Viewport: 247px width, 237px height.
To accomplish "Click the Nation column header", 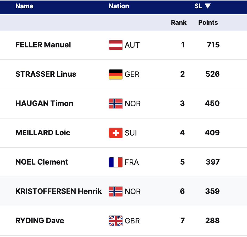I will [x=119, y=6].
